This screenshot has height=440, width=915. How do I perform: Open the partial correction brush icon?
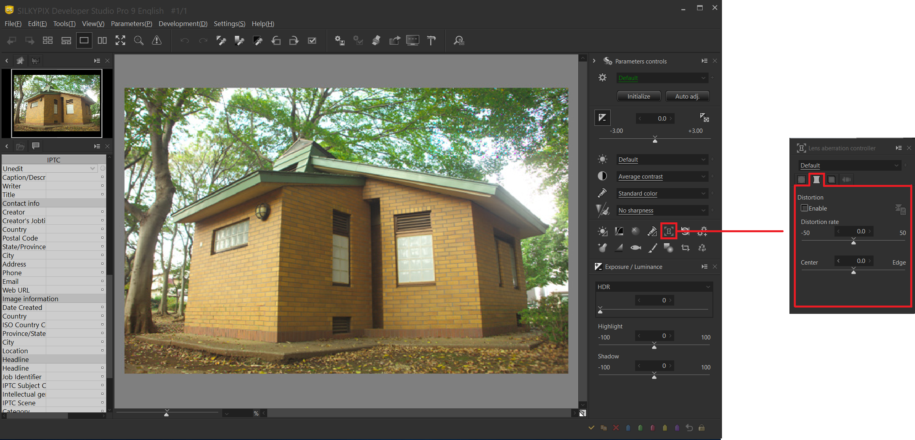pos(652,248)
